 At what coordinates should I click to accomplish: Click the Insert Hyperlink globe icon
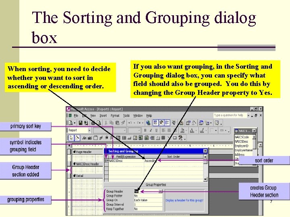[x=148, y=123]
